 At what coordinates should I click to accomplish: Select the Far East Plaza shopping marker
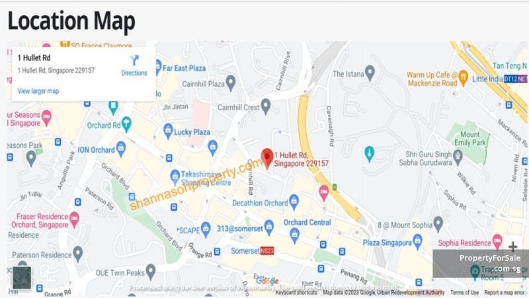point(159,67)
